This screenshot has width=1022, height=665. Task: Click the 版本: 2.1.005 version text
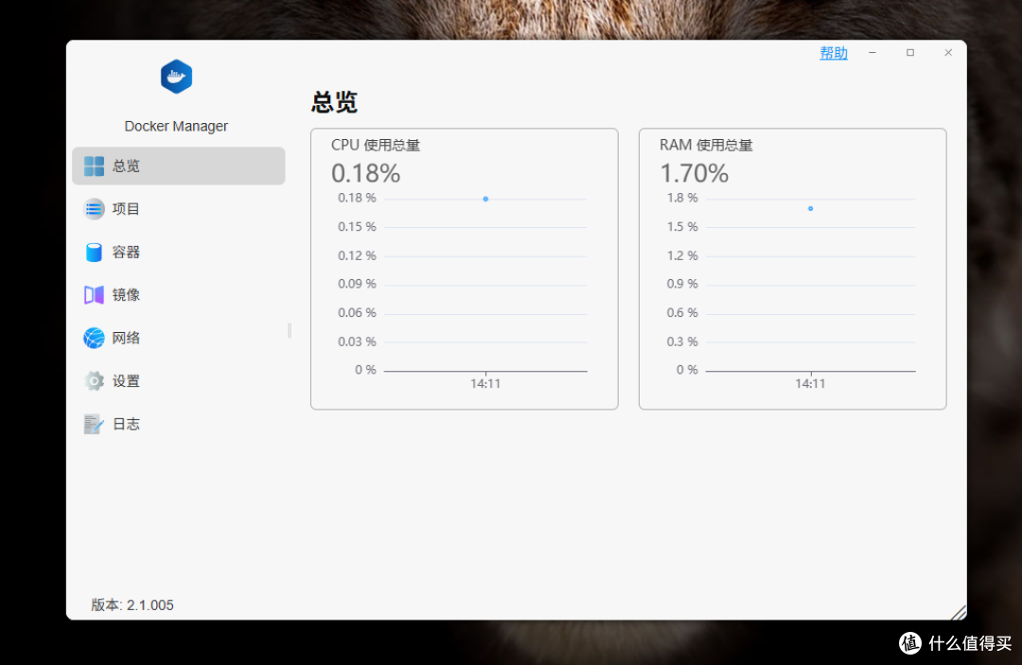coord(132,605)
